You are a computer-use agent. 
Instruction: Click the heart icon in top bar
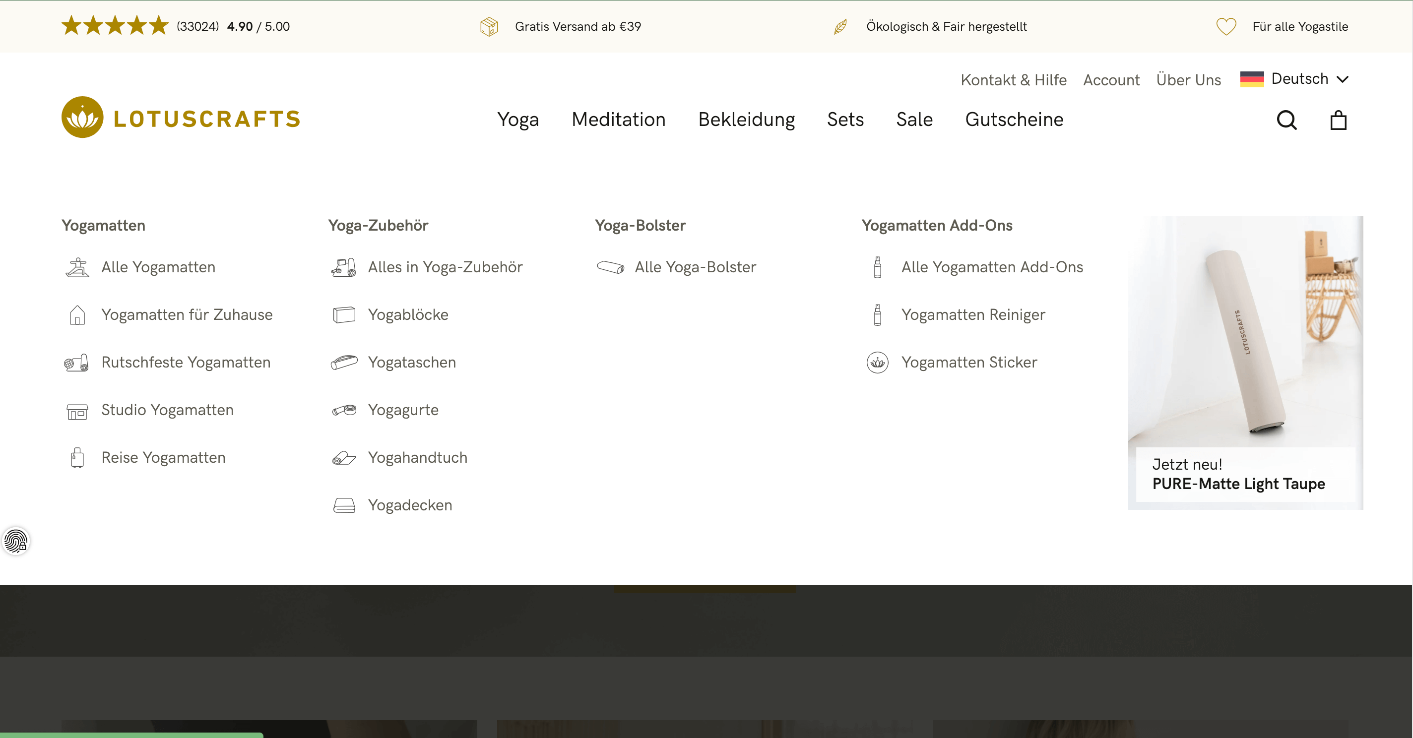click(1226, 26)
